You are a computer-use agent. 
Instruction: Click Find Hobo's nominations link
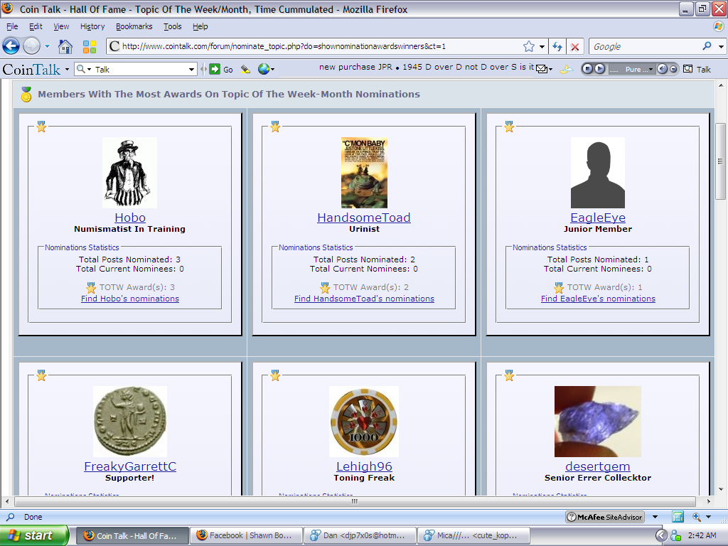130,299
